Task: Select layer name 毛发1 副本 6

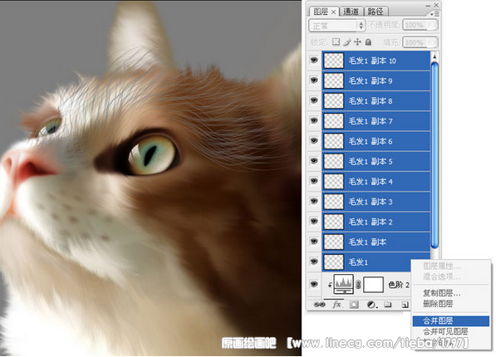Action: (x=371, y=141)
